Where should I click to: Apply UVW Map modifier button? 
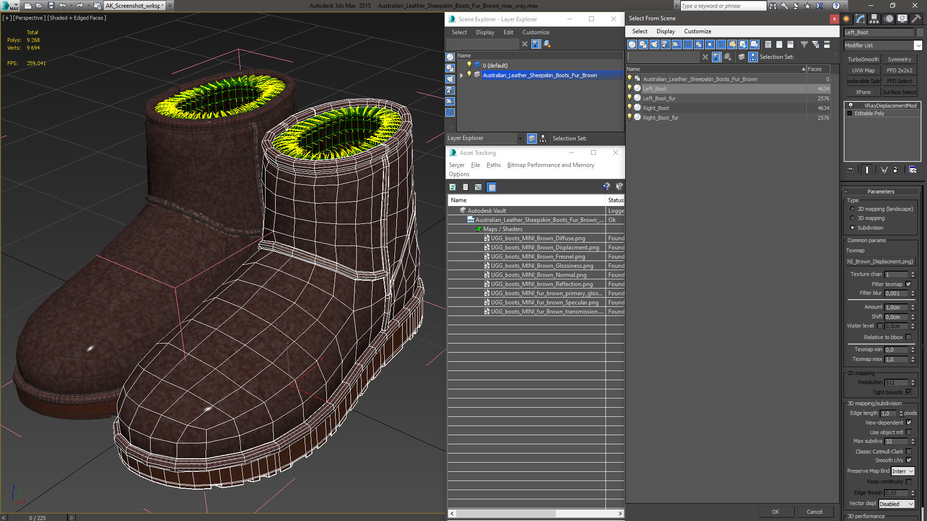(x=863, y=70)
